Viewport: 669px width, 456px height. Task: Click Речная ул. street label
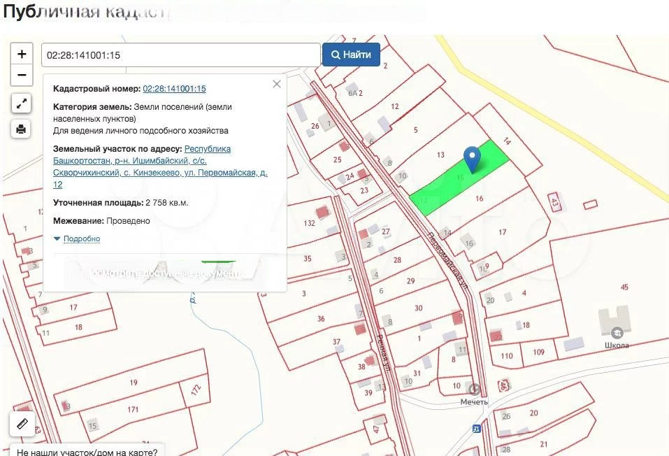point(384,352)
